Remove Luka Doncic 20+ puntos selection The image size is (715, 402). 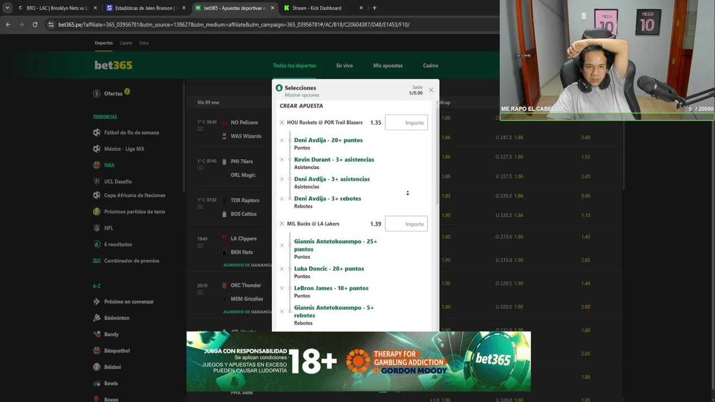click(282, 269)
